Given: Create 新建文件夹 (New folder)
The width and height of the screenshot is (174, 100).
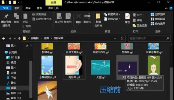Looking at the screenshot, I should click(98, 20).
